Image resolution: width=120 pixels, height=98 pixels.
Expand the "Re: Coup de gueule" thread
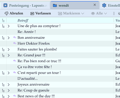click(x=9, y=90)
